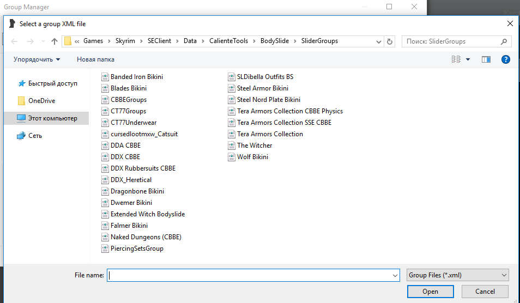Toggle the preview pane icon
This screenshot has width=520, height=303.
click(486, 59)
